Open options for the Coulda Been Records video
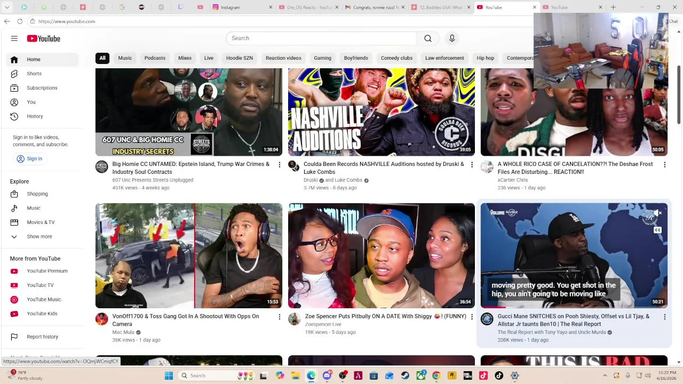683x384 pixels. (472, 165)
